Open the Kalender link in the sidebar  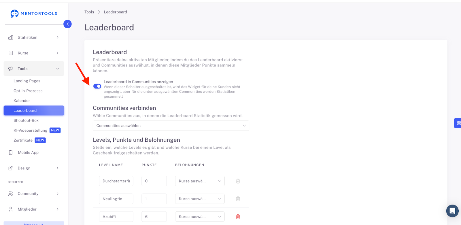click(x=22, y=101)
